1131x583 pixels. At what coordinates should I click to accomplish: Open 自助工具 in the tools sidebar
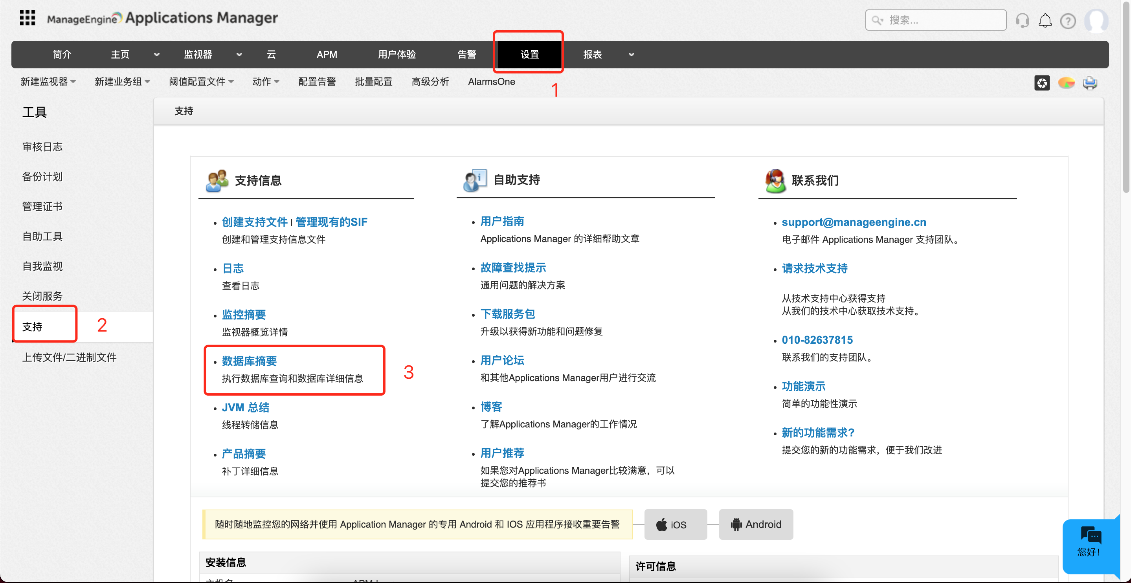click(x=42, y=236)
